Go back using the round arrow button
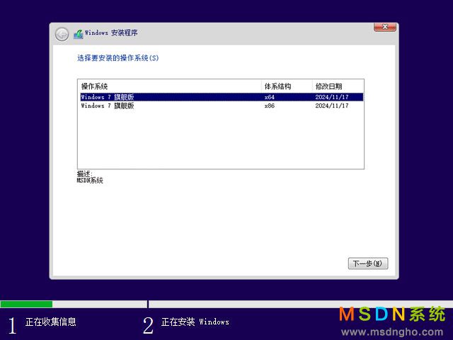 pos(62,35)
